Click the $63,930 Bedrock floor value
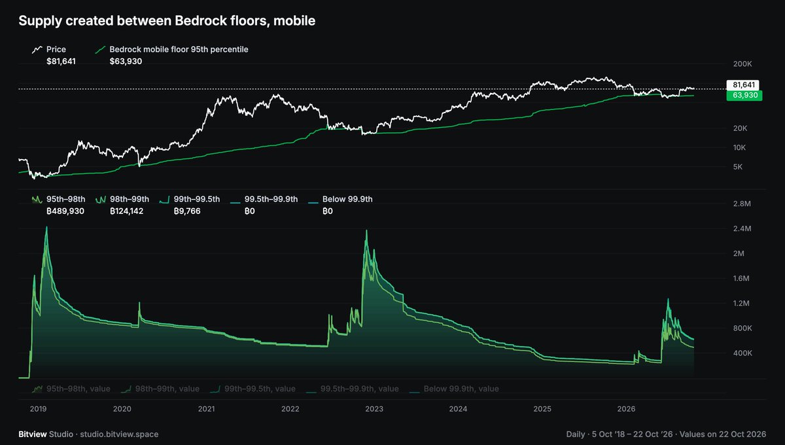The width and height of the screenshot is (785, 445). click(x=126, y=62)
